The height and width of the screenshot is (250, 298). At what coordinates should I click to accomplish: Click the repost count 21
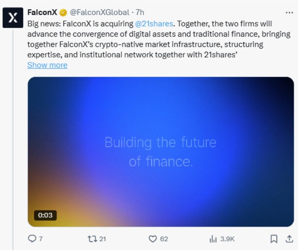(103, 239)
